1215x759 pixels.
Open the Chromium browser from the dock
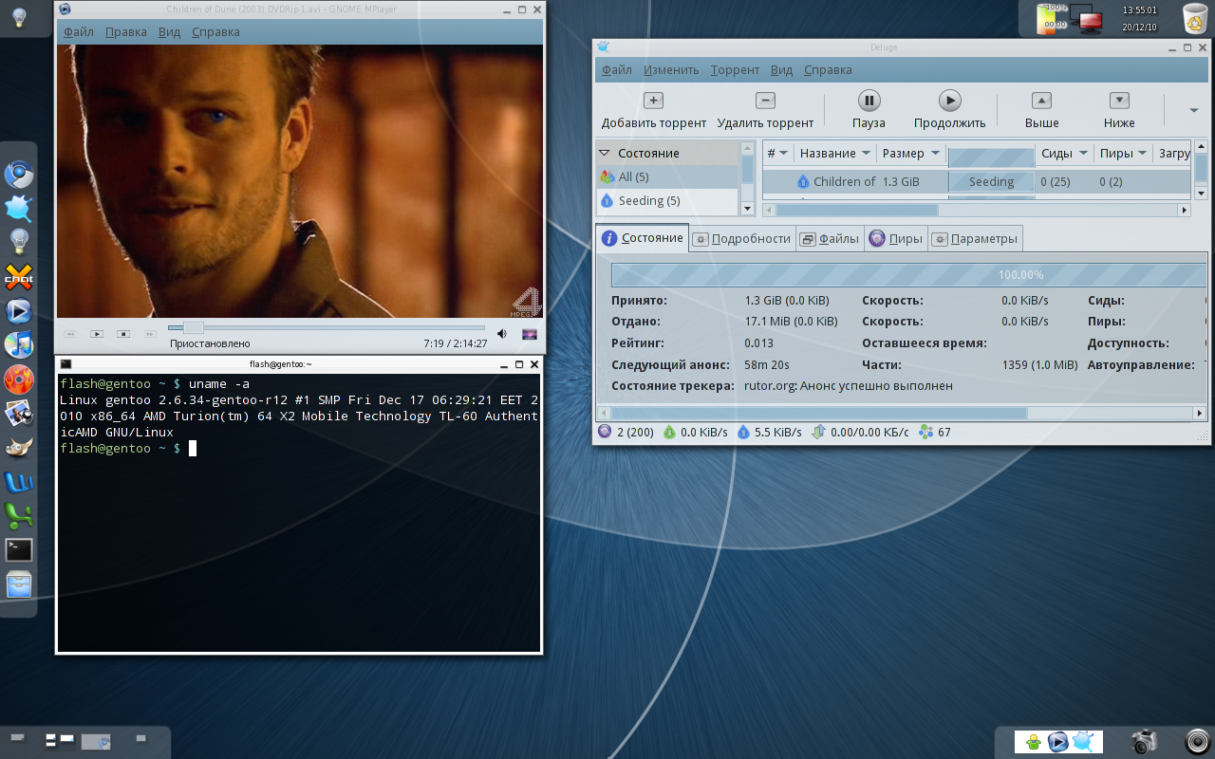click(19, 175)
